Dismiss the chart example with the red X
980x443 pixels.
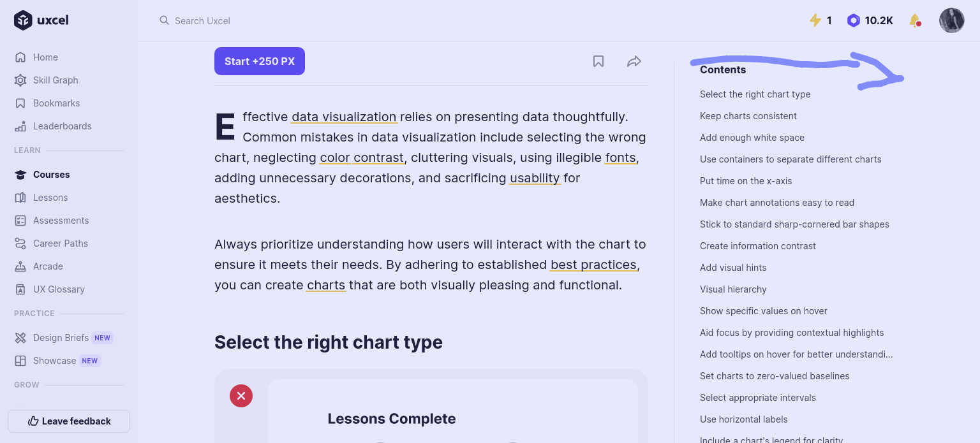coord(241,396)
